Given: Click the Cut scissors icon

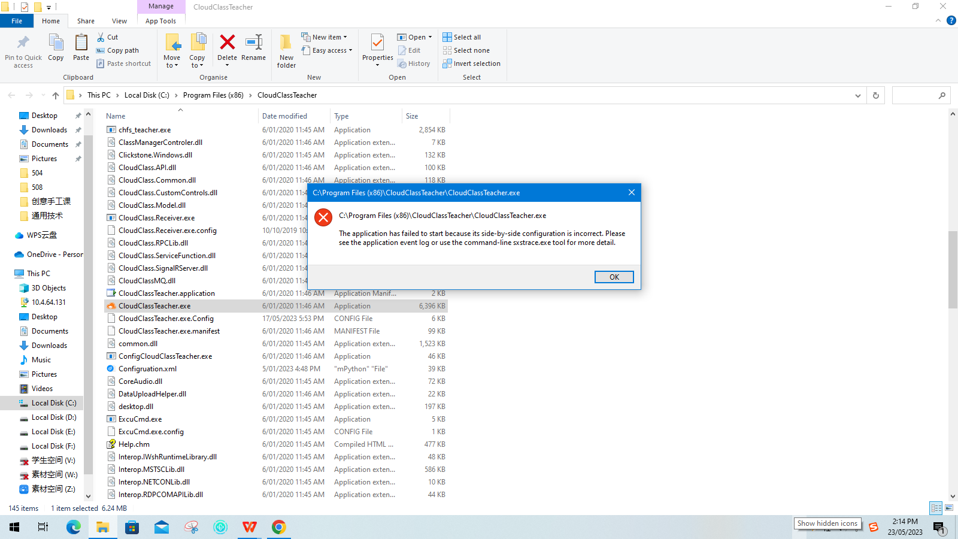Looking at the screenshot, I should coord(101,37).
